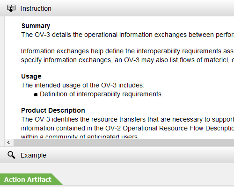This screenshot has height=187, width=234.
Task: Click the 'The OV-3 identifies the resource' line
Action: click(x=127, y=119)
